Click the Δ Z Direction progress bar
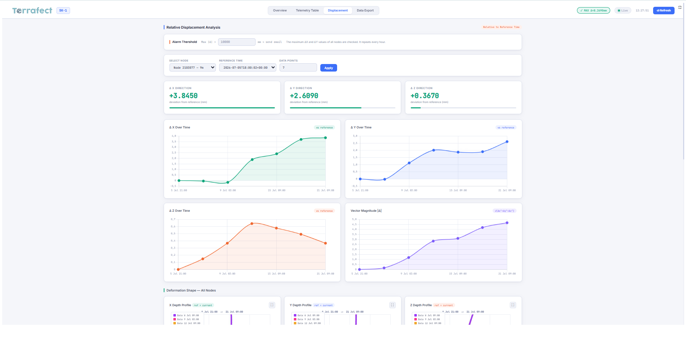The width and height of the screenshot is (686, 338). pyautogui.click(x=463, y=108)
